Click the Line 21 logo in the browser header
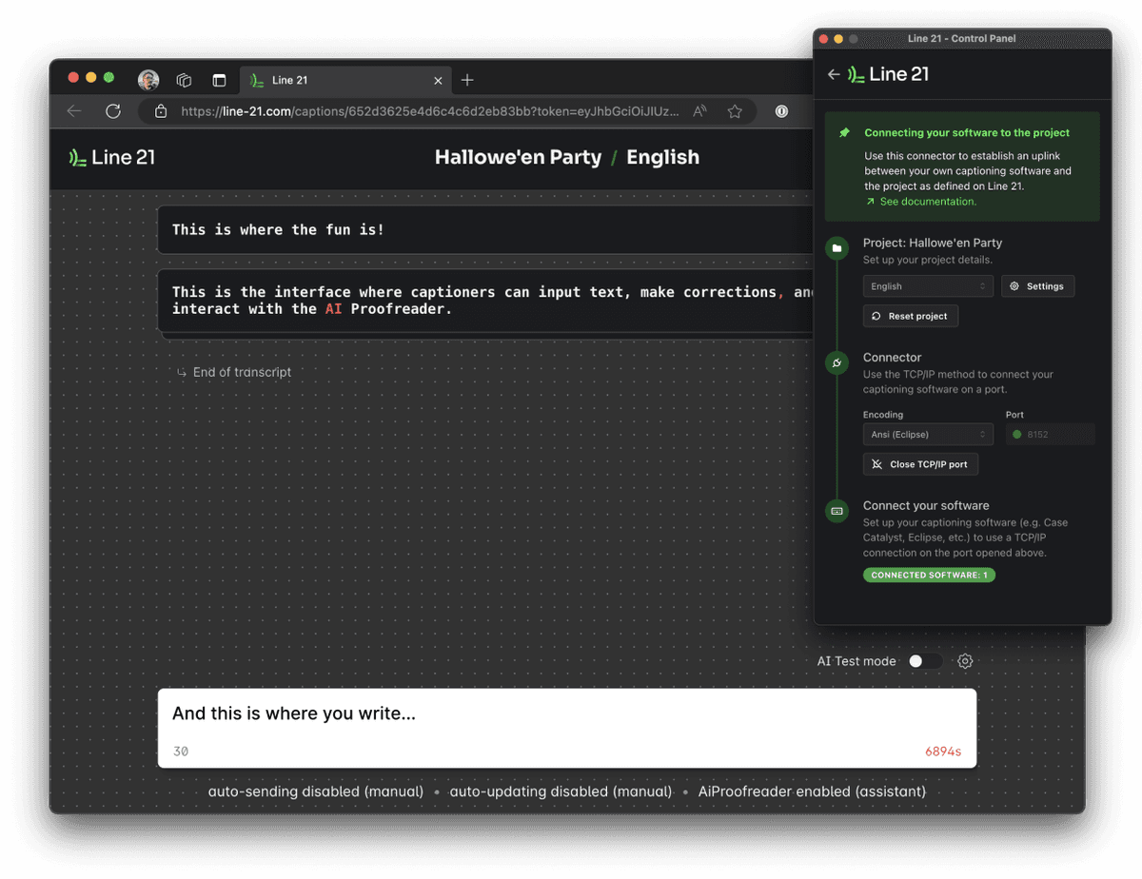1142x879 pixels. point(111,156)
